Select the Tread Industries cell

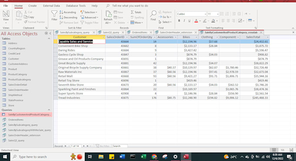[x=81, y=98]
